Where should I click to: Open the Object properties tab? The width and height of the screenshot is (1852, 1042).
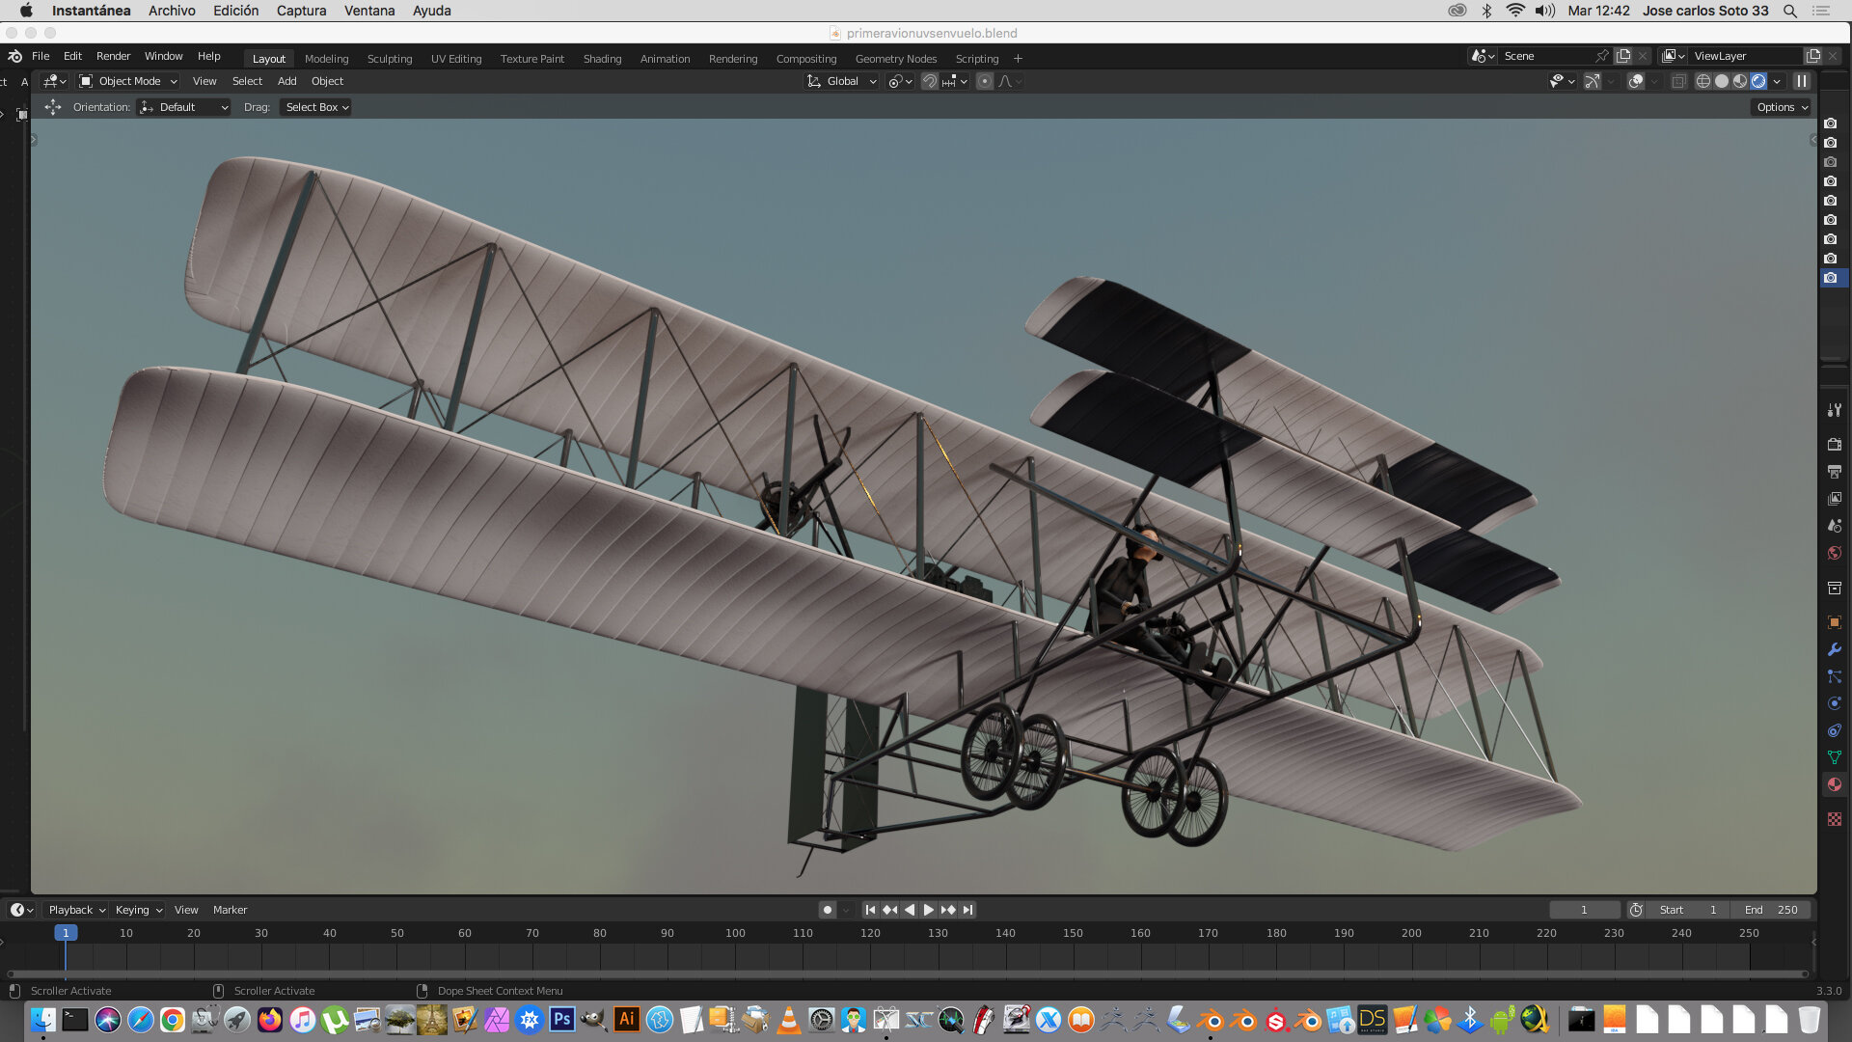pos(1834,622)
